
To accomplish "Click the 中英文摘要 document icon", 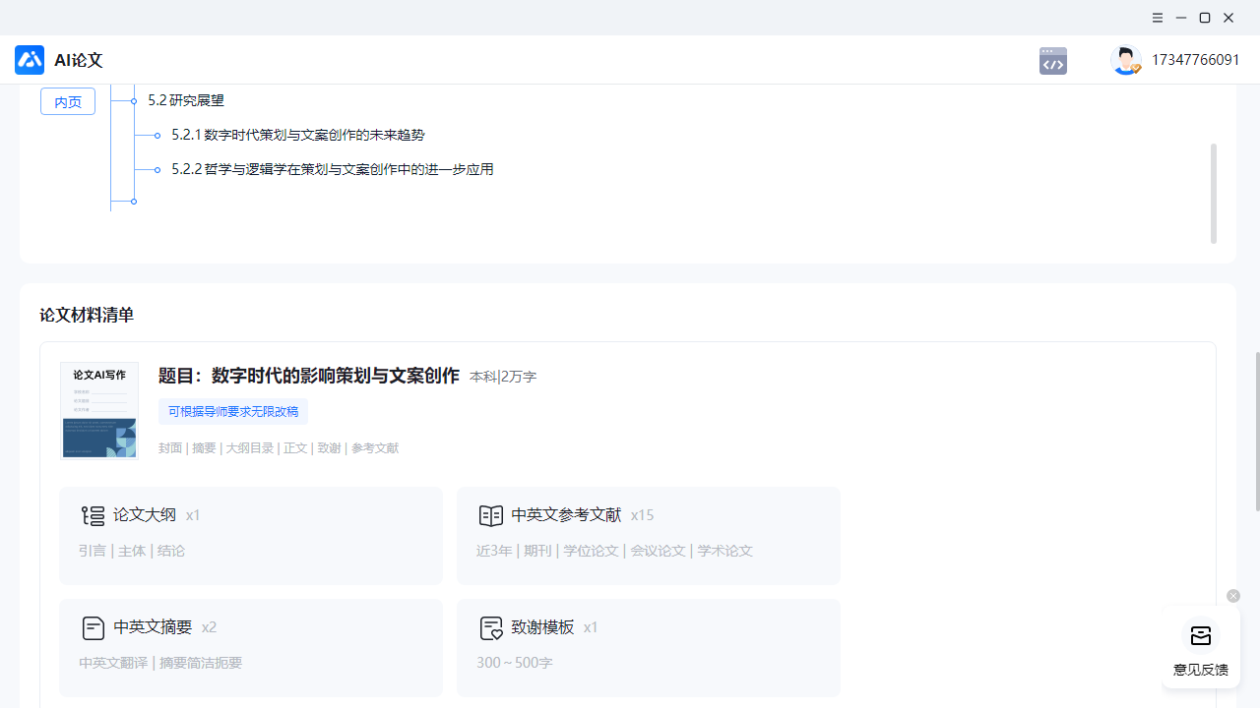I will (94, 627).
